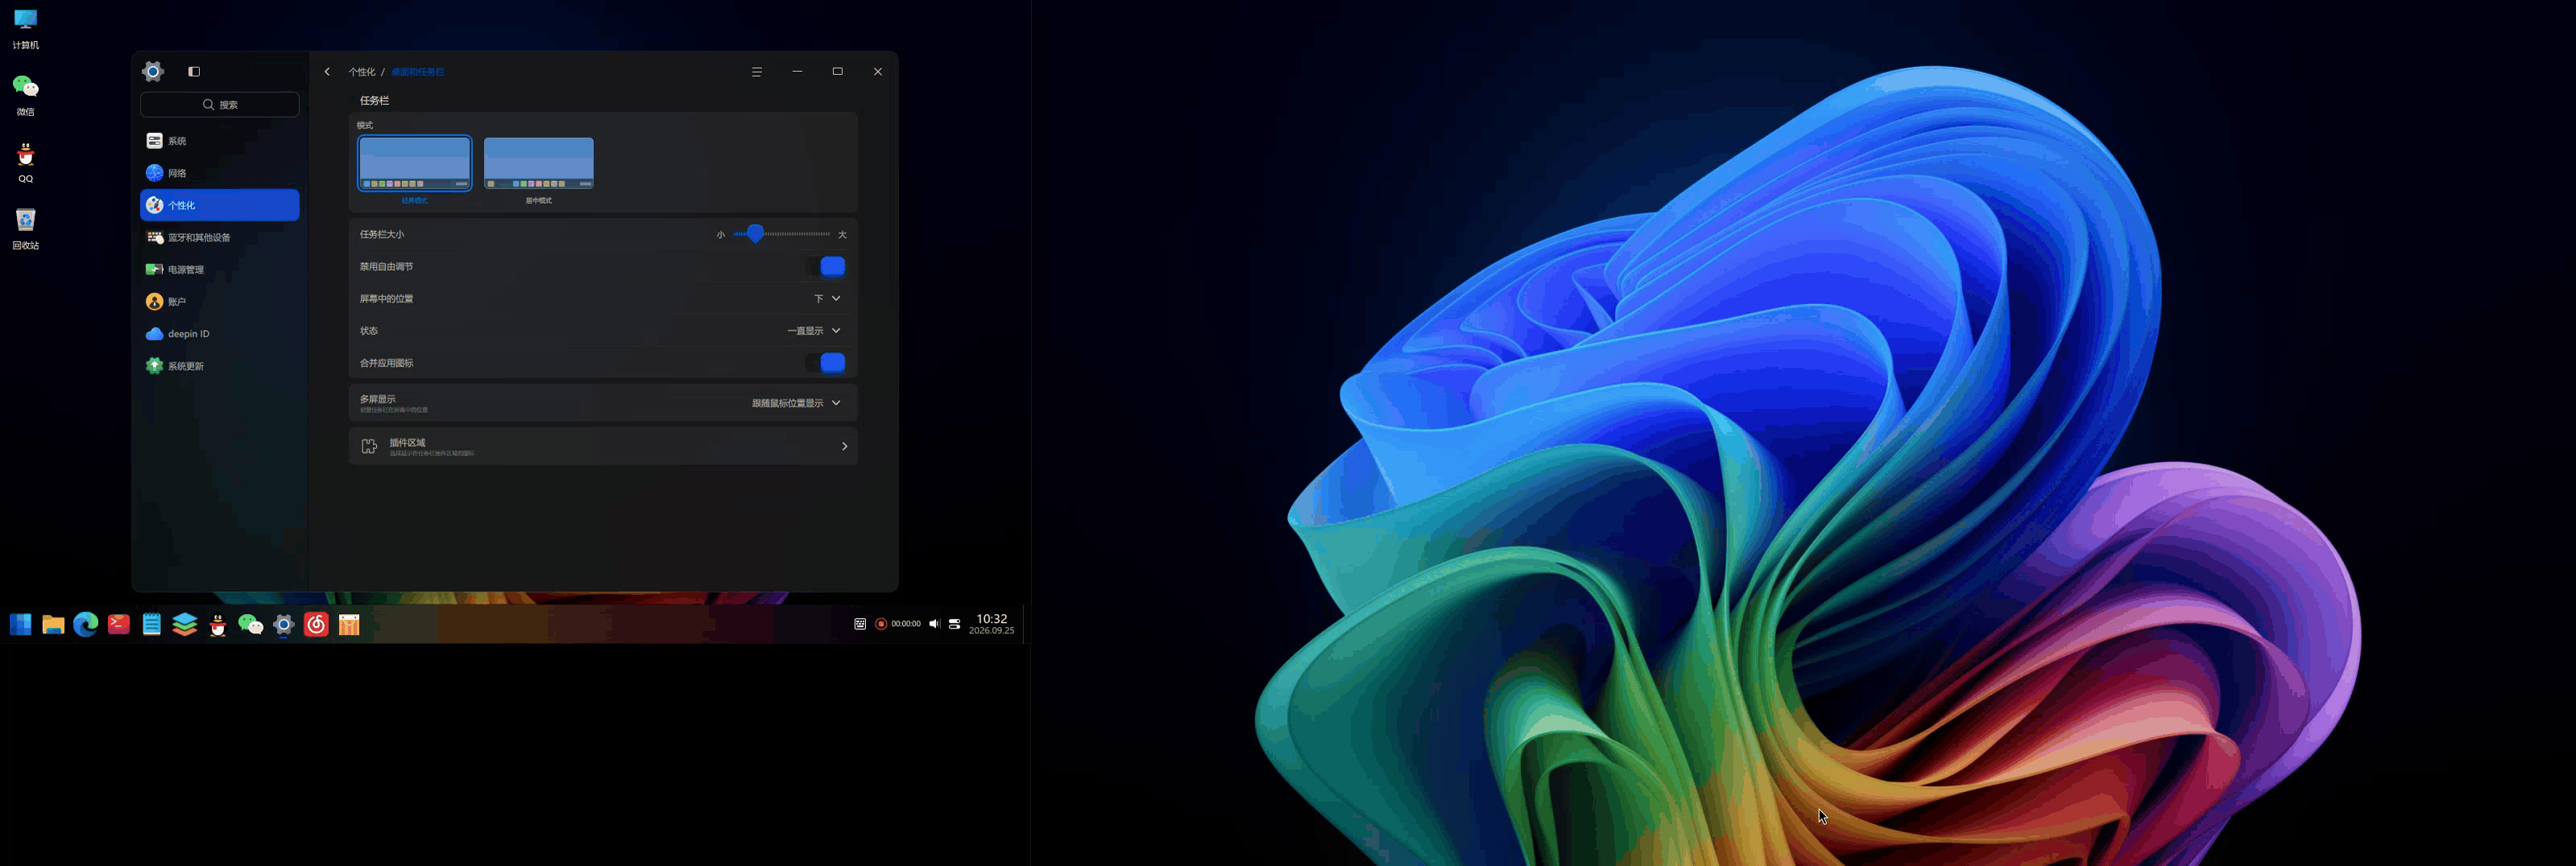Click the volume speaker tray icon
The image size is (2576, 866).
tap(934, 625)
